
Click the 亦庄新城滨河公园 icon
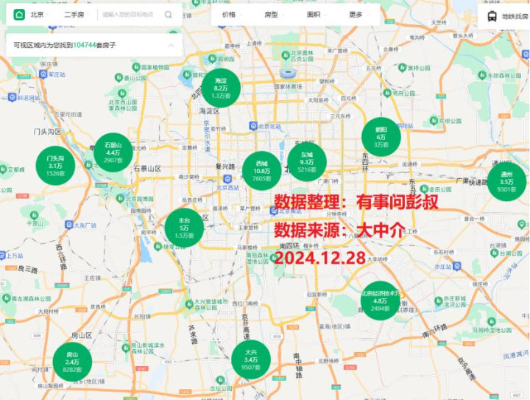click(x=439, y=301)
